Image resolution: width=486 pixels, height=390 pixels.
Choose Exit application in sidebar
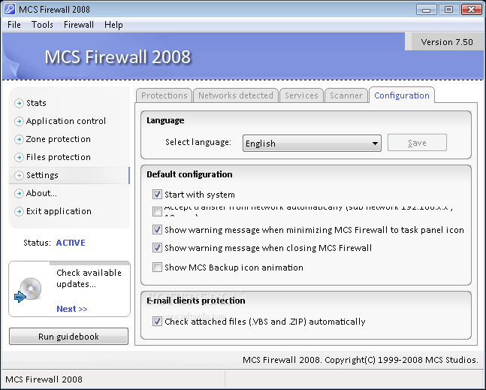tap(59, 211)
